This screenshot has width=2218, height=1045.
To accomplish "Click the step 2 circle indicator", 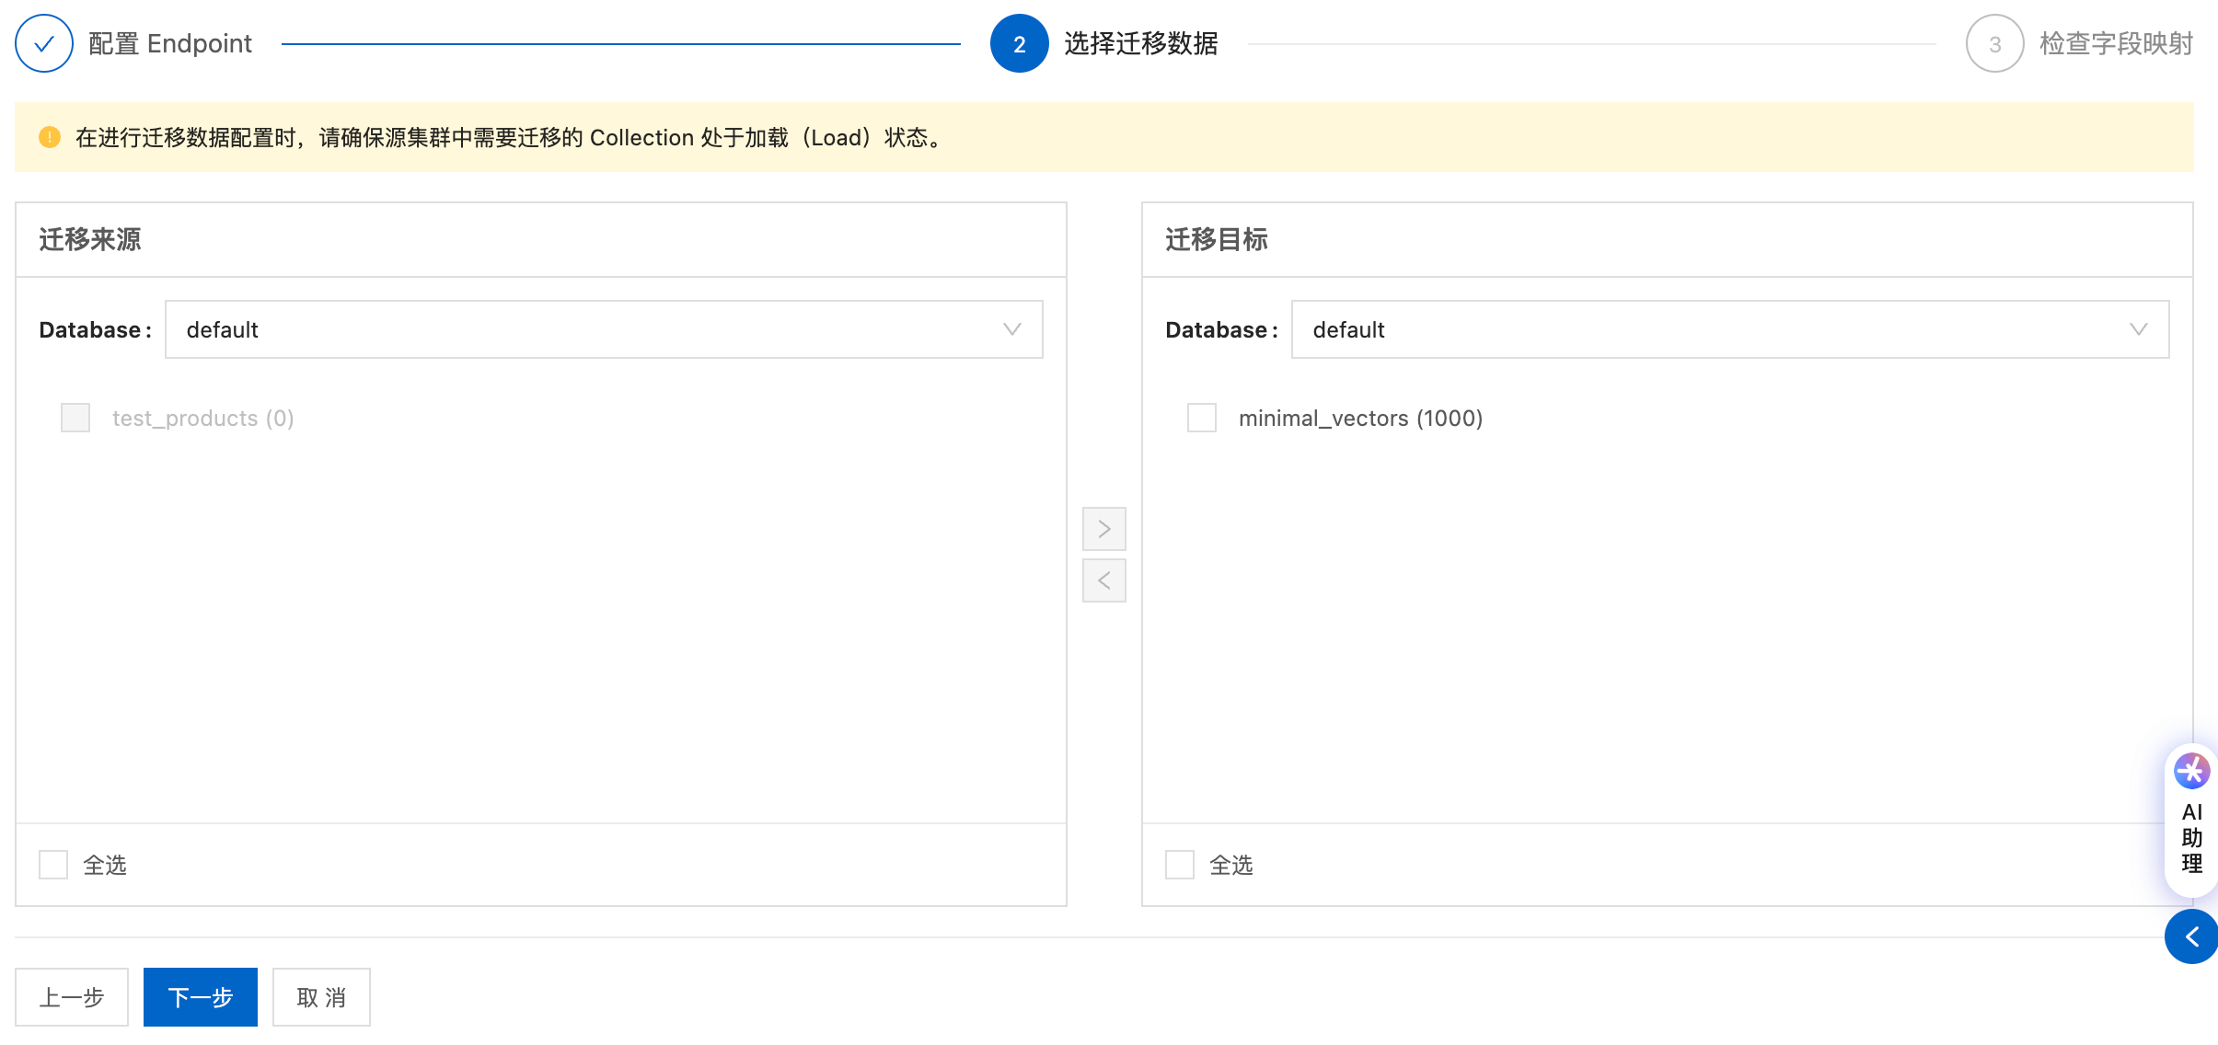I will coord(1019,43).
